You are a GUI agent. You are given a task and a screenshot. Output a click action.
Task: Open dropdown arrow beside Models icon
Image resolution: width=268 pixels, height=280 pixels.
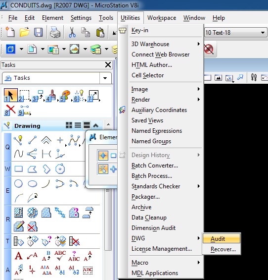click(x=21, y=49)
